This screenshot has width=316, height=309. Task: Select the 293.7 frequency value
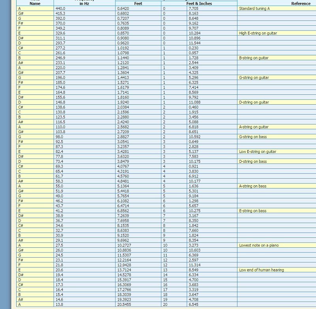pyautogui.click(x=85, y=43)
